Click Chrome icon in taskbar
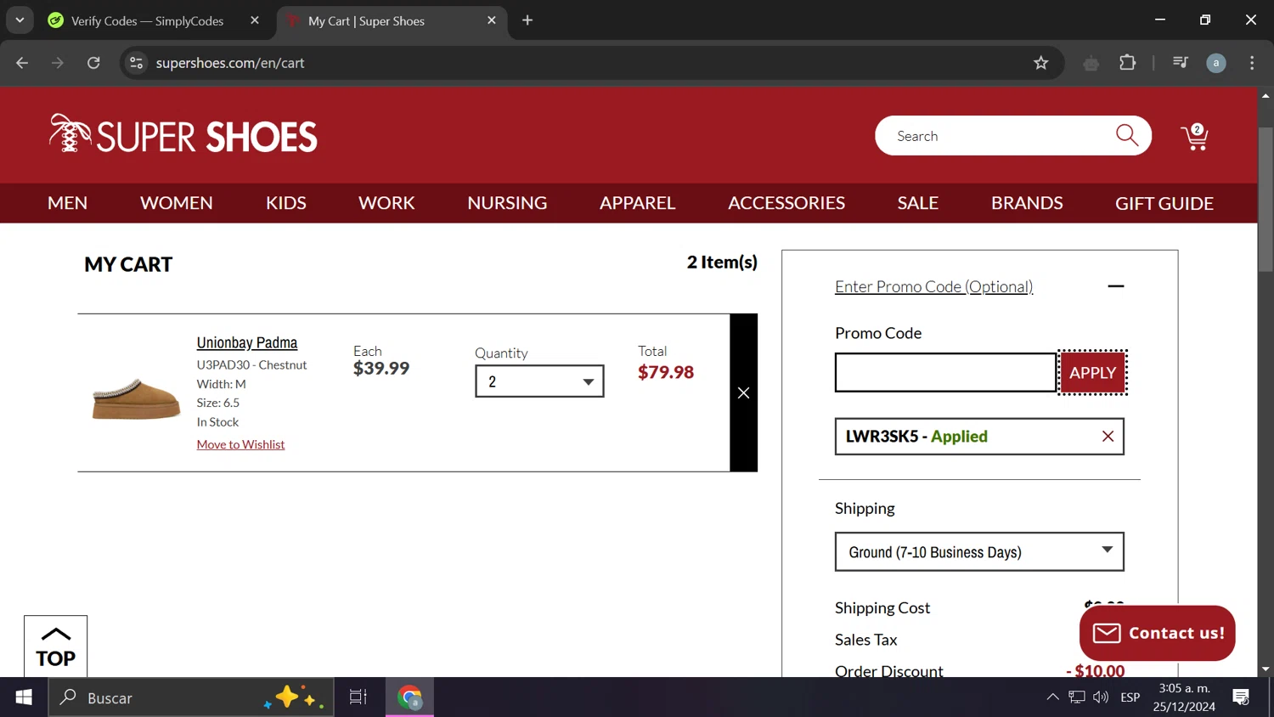The image size is (1274, 717). click(410, 697)
